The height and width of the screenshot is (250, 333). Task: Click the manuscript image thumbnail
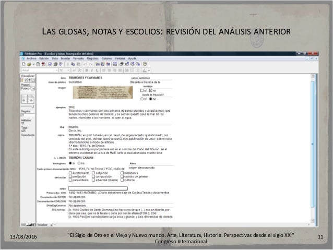103,92
